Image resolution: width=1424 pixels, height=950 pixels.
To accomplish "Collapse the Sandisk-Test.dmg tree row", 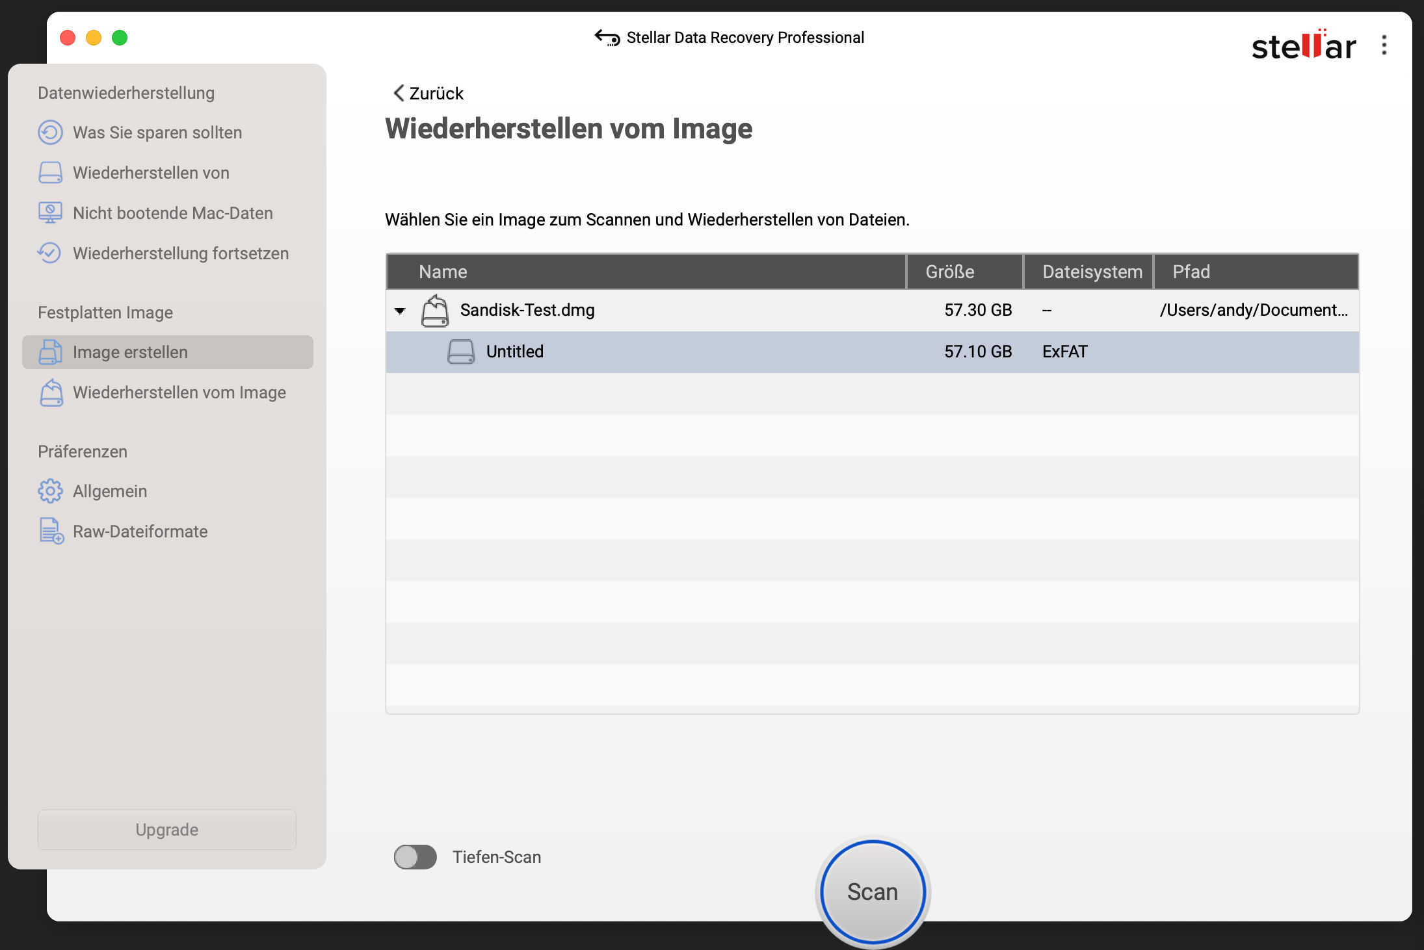I will click(400, 311).
